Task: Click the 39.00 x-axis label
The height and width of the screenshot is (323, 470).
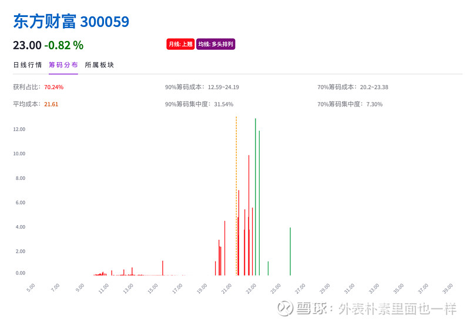Action: pos(448,288)
